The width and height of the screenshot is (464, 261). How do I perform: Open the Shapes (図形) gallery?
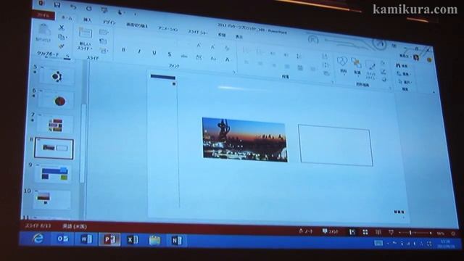point(343,65)
